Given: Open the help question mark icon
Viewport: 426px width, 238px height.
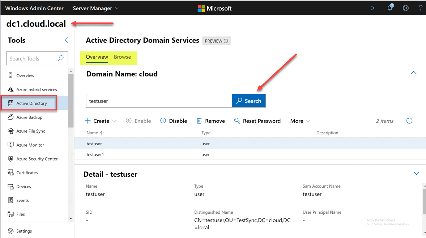Looking at the screenshot, I should 420,8.
